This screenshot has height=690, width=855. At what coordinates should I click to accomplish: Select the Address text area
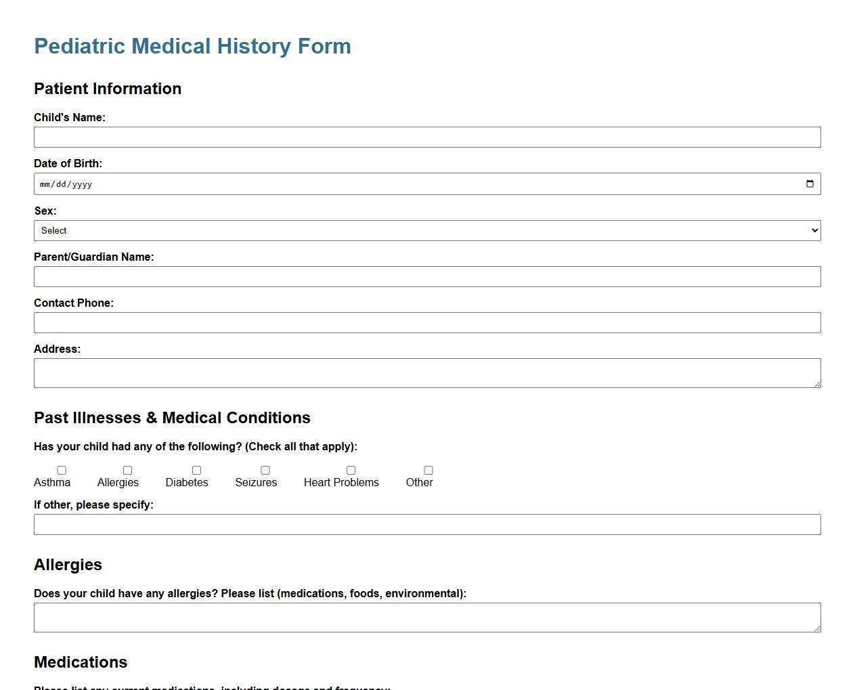coord(426,372)
